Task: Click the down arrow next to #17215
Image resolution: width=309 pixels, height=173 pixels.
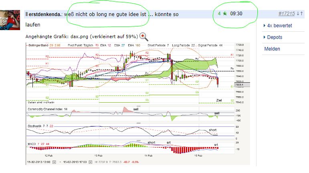Action: (298, 14)
